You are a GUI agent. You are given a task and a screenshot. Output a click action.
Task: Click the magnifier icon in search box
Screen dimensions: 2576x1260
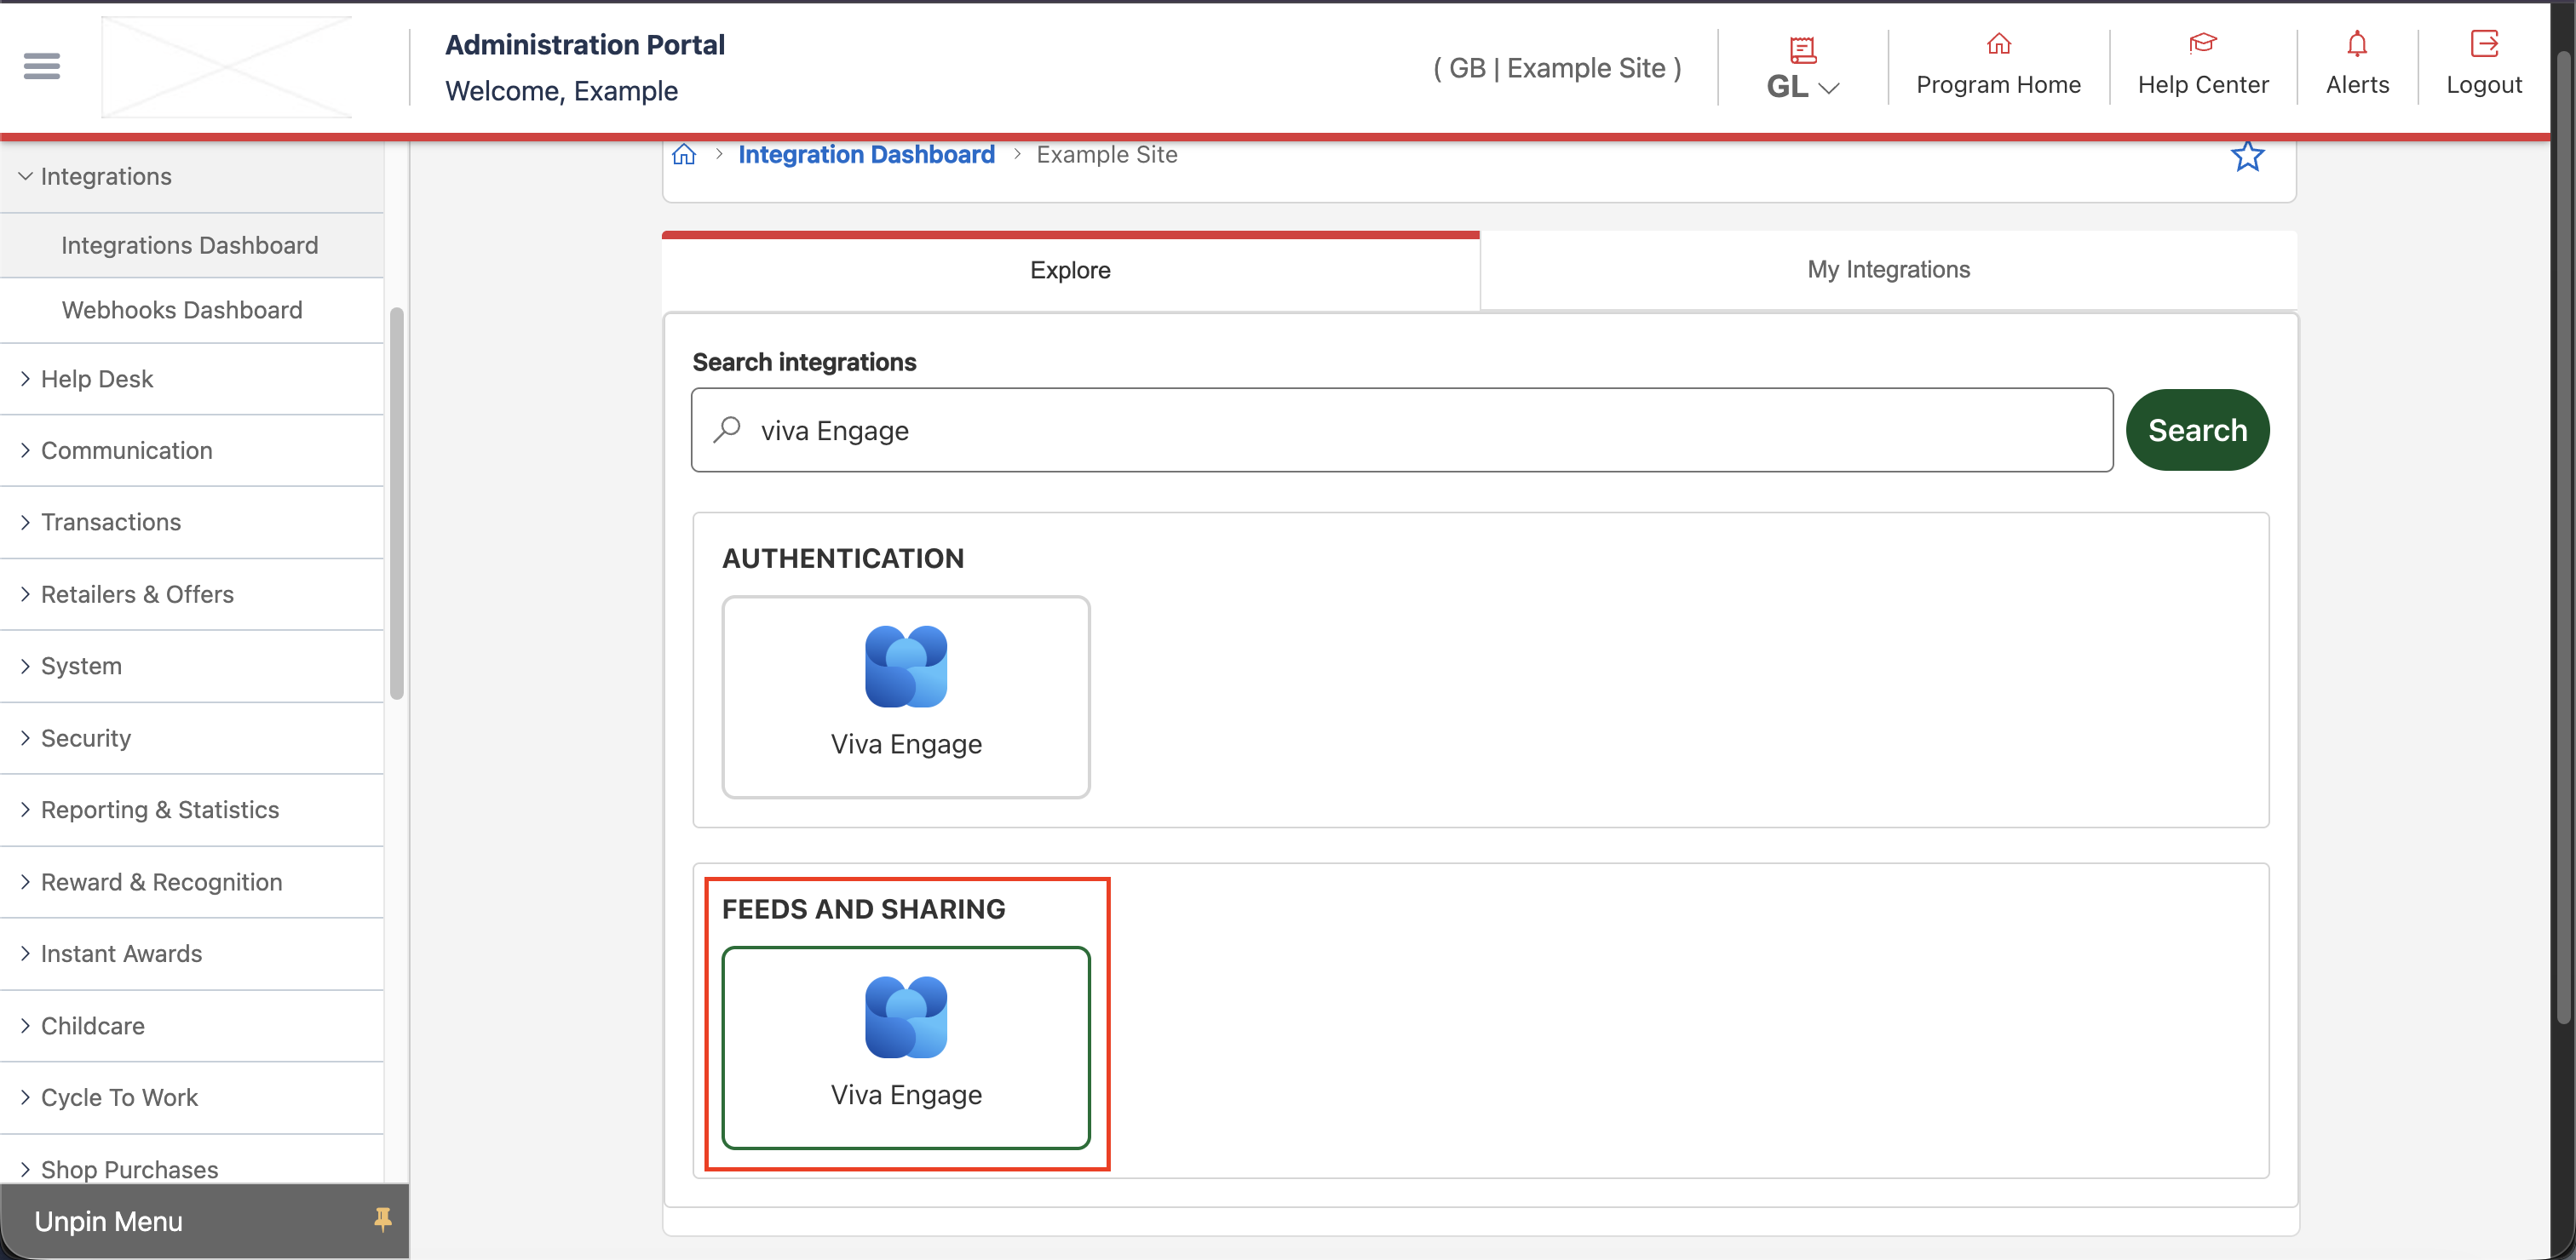[727, 430]
